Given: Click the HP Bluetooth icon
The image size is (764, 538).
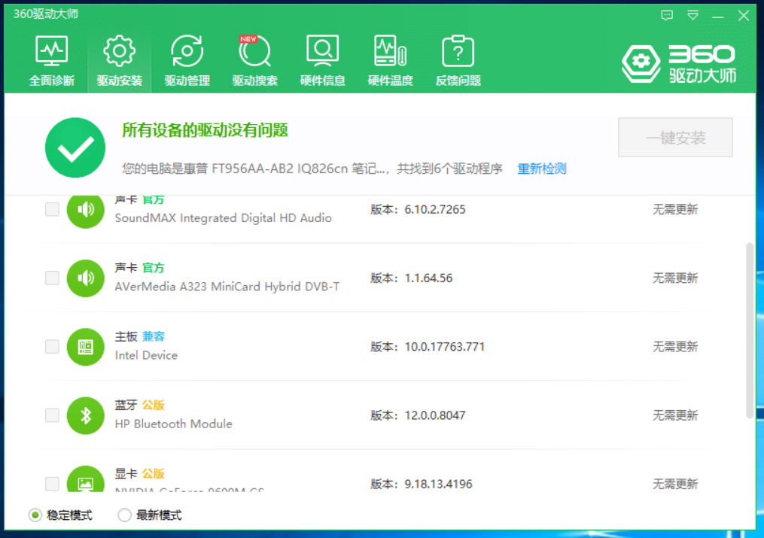Looking at the screenshot, I should tap(86, 416).
